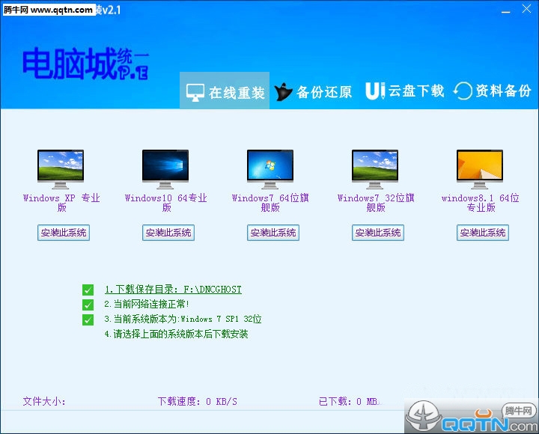Click the Windows7 32位旗舰版 label
The width and height of the screenshot is (539, 434).
coord(376,203)
